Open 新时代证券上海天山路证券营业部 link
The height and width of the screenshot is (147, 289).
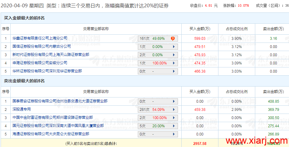coord(51,54)
